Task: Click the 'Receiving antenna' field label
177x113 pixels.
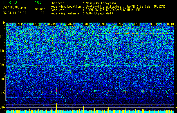Action: tap(65, 13)
